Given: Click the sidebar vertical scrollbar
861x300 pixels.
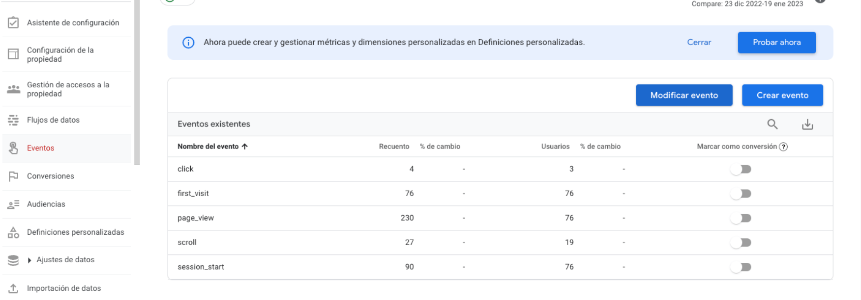Looking at the screenshot, I should coord(137,82).
